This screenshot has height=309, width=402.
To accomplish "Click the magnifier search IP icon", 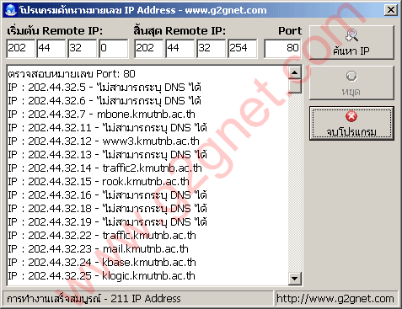I will point(351,35).
